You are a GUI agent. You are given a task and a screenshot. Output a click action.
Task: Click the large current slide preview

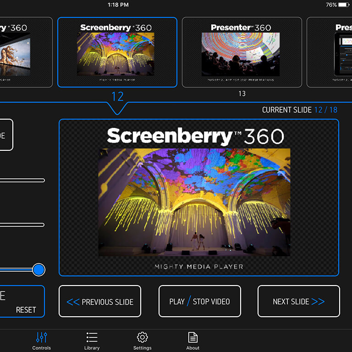pos(199,198)
